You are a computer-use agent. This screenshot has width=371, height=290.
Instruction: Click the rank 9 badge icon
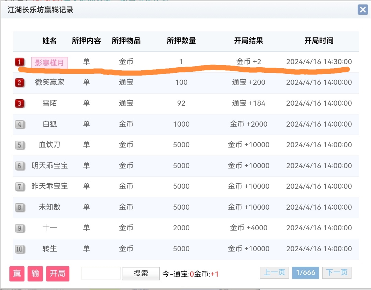point(20,228)
